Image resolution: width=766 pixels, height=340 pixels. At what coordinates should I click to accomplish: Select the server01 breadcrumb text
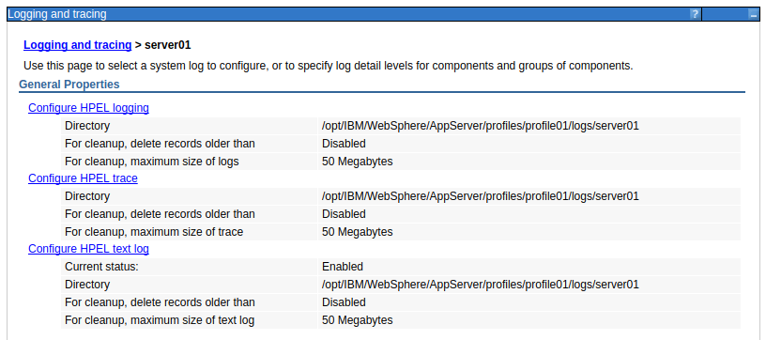click(x=167, y=45)
